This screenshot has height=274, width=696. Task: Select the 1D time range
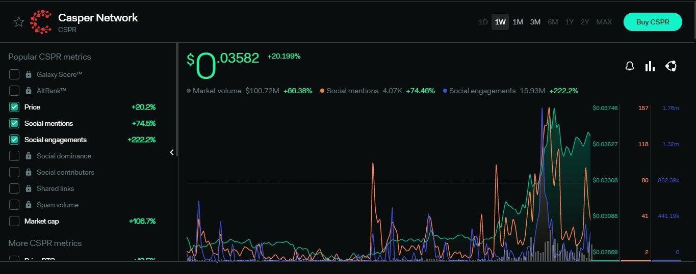(483, 22)
